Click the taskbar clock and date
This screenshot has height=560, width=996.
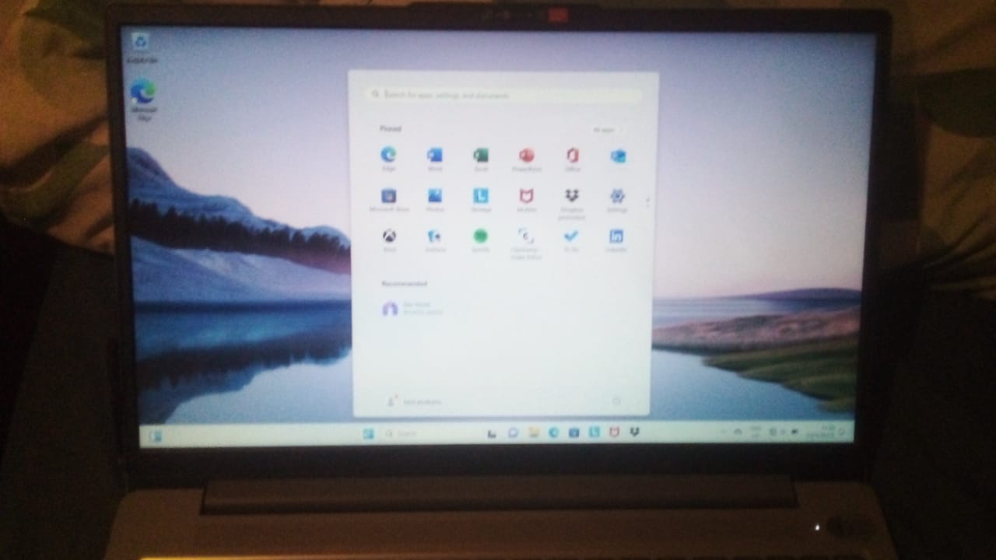click(825, 431)
